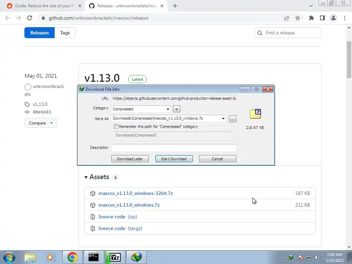Switch to the Tags tab
This screenshot has height=264, width=352.
point(65,33)
